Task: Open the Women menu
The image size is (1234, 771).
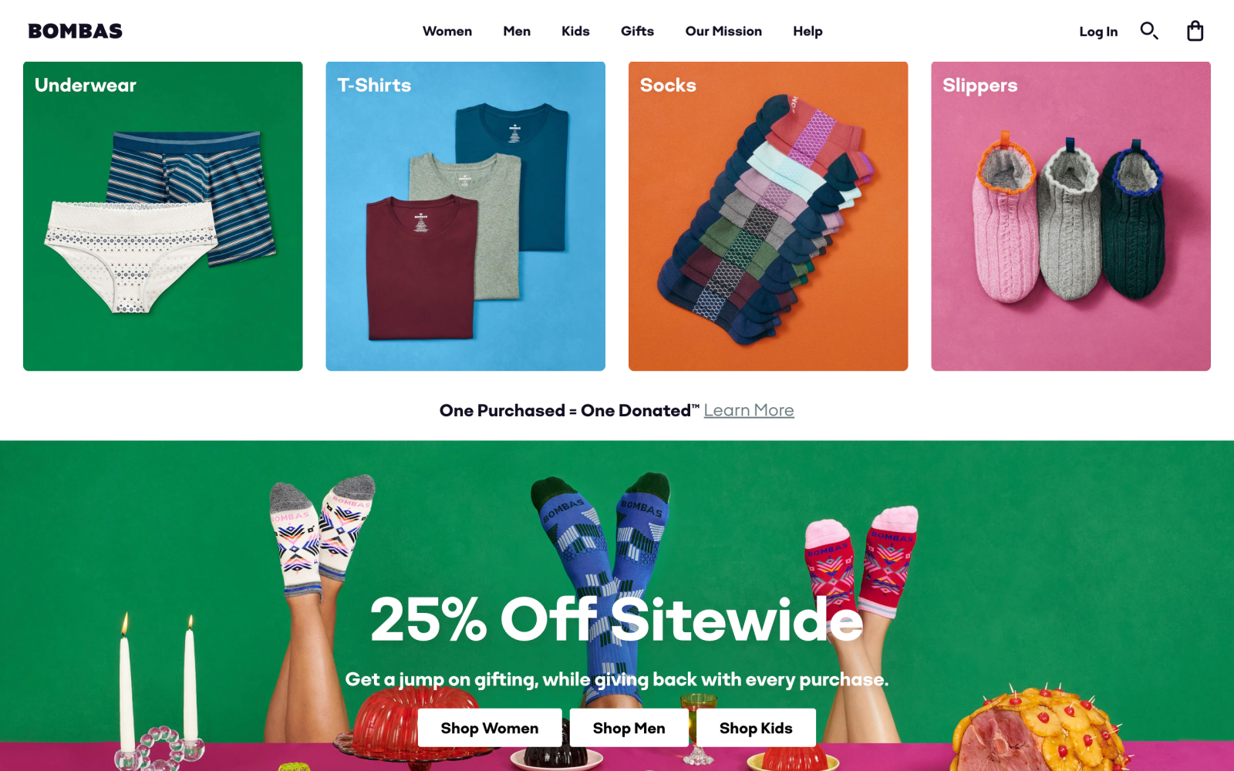Action: click(447, 31)
